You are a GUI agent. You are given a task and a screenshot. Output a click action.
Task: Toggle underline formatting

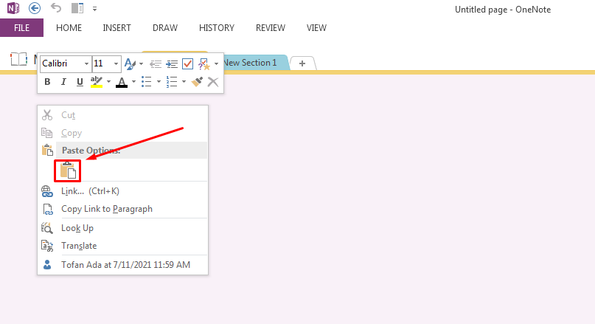click(80, 82)
